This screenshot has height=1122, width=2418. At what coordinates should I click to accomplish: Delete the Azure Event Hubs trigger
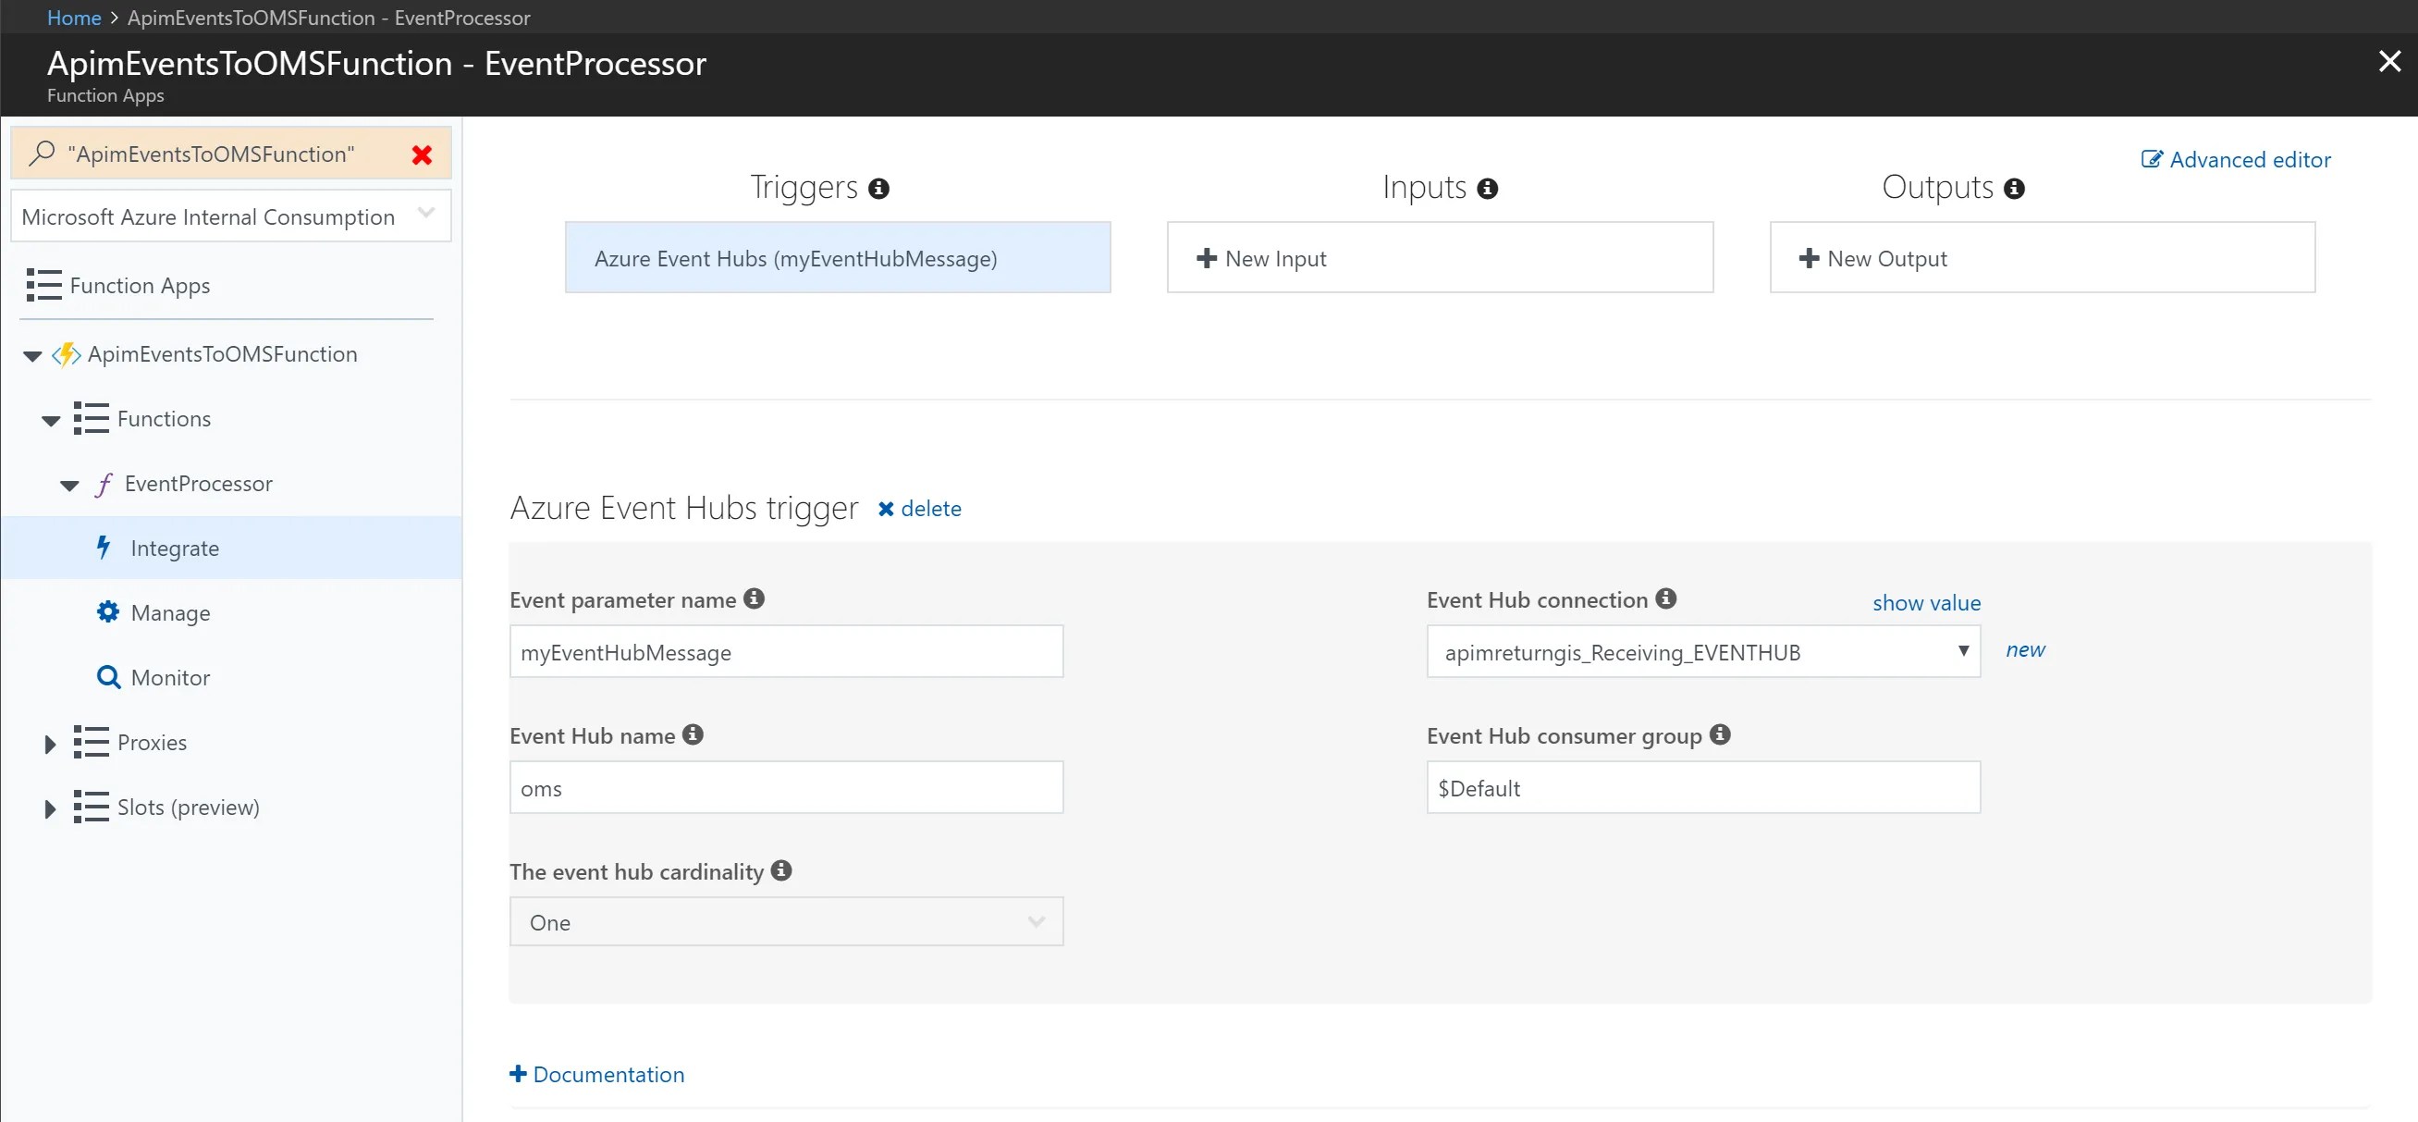tap(920, 508)
